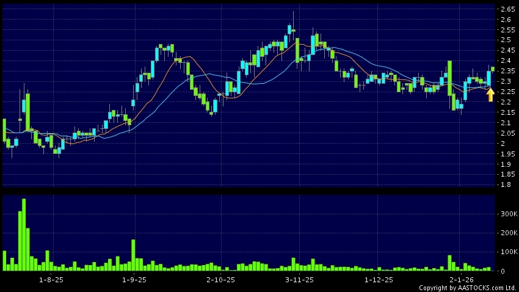The height and width of the screenshot is (292, 519).
Task: Click the 2 price axis label
Action: [503, 144]
